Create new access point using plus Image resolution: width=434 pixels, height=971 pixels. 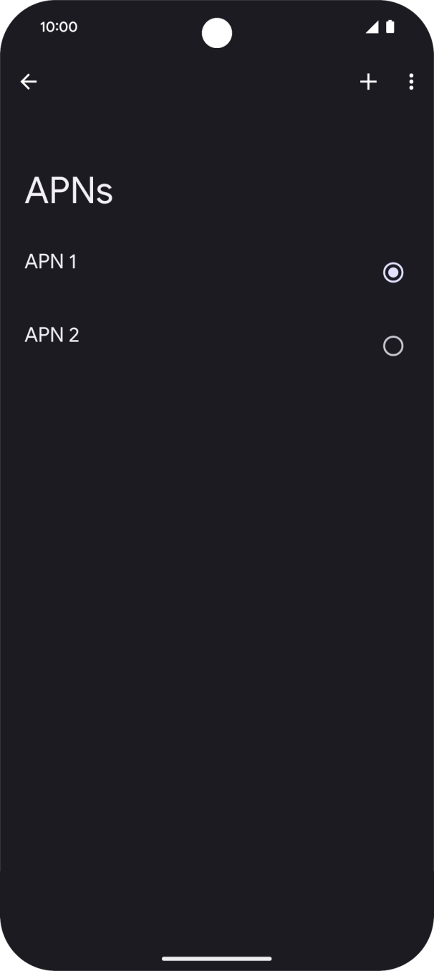pos(368,82)
